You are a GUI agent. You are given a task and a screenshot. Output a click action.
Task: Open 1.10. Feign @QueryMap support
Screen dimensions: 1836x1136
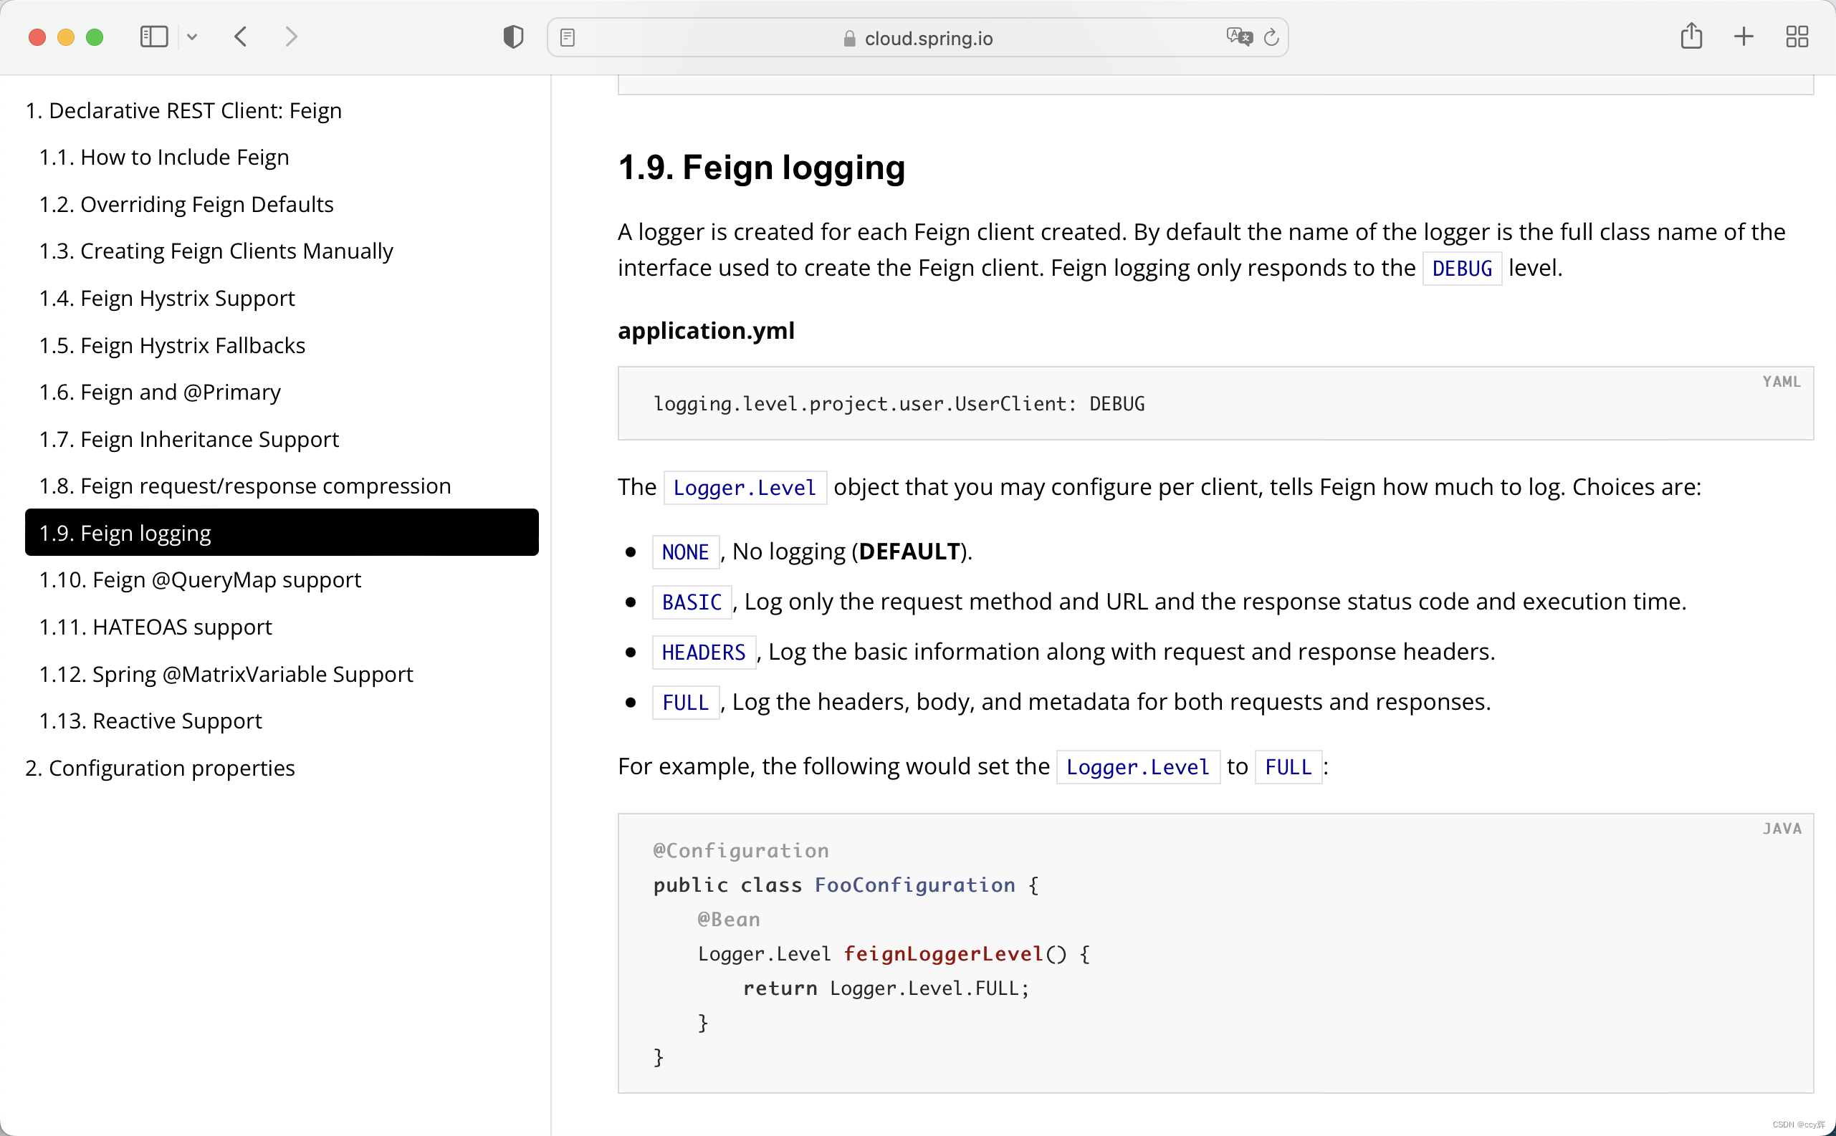coord(200,580)
